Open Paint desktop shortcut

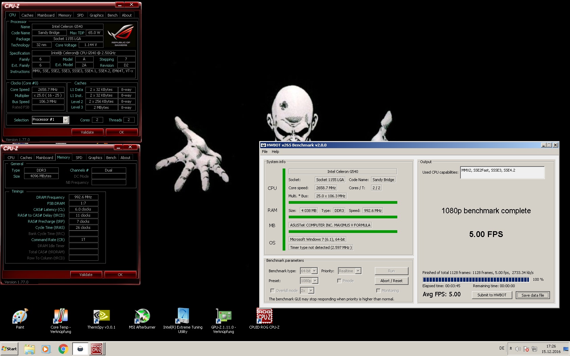[20, 319]
